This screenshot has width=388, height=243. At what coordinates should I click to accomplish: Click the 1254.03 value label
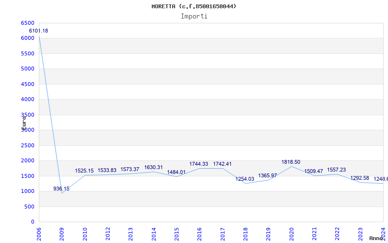click(245, 179)
